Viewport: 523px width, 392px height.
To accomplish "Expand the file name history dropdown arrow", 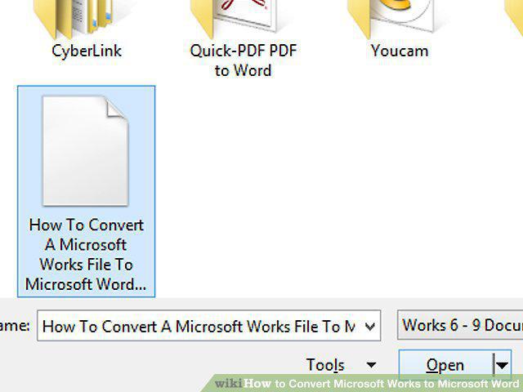I will tap(370, 326).
